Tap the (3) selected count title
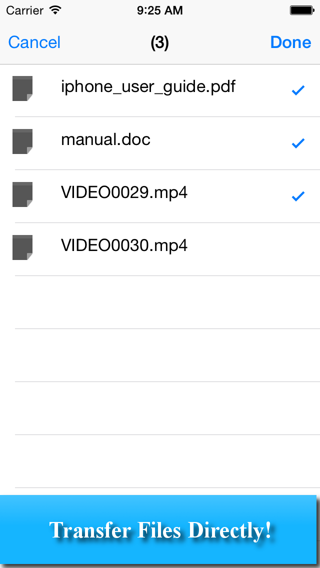Screen dimensions: 320x568 click(x=160, y=42)
